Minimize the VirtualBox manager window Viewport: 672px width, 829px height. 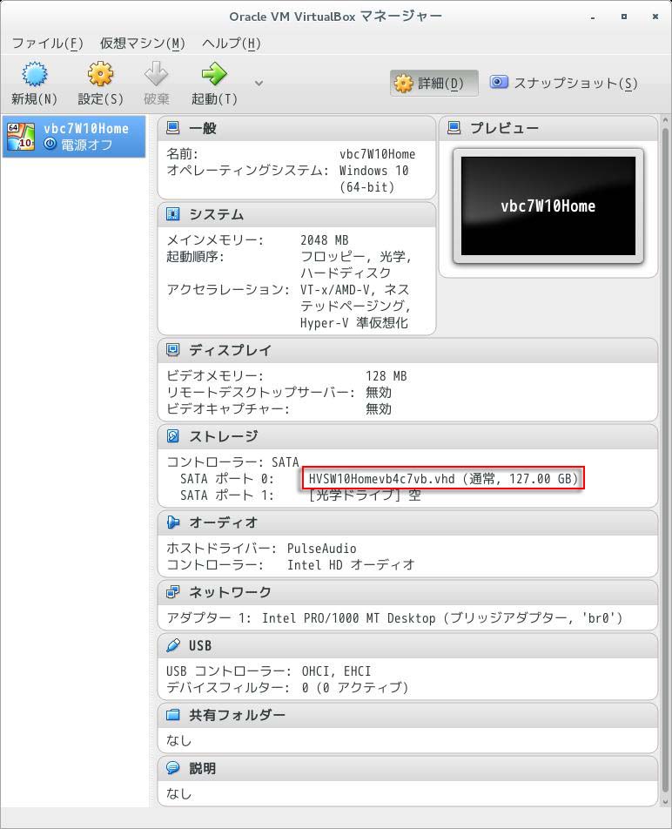coord(593,17)
